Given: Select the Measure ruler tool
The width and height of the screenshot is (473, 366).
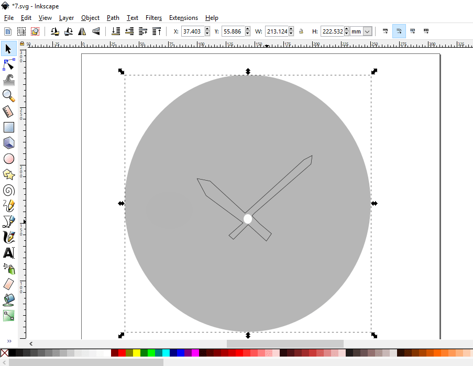Looking at the screenshot, I should (9, 112).
